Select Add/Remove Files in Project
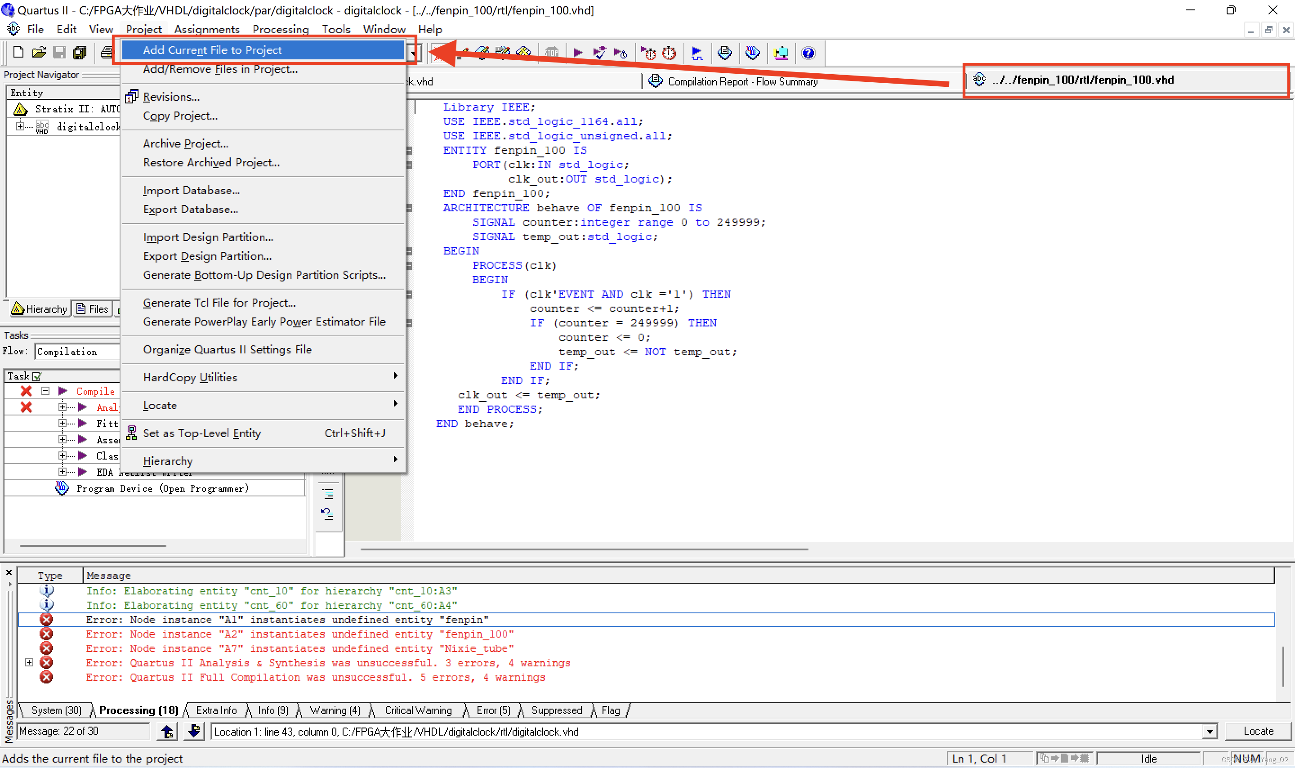The width and height of the screenshot is (1295, 768). tap(220, 69)
